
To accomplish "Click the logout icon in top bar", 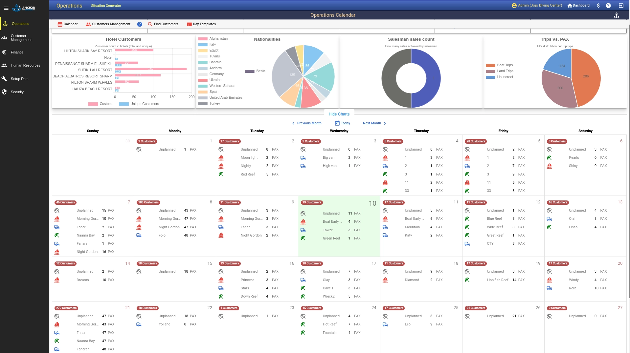I will 621,6.
